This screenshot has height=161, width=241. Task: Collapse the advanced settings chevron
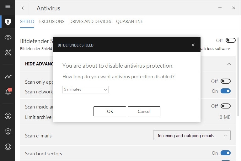coord(229,64)
